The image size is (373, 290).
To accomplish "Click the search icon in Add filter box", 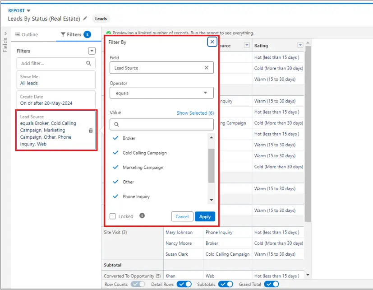I will pyautogui.click(x=88, y=63).
